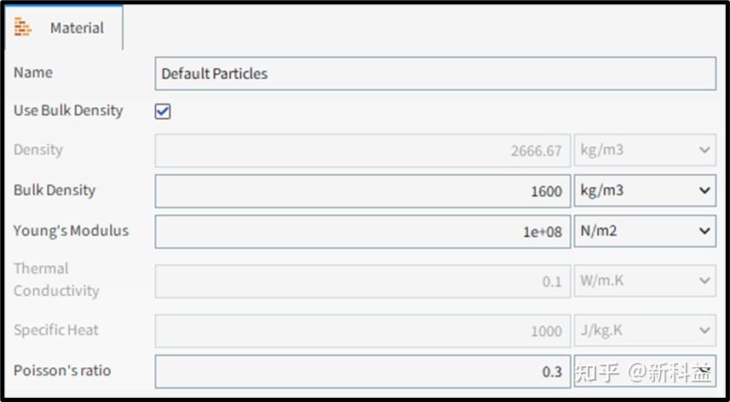Click the Thermal Conductivity value field
This screenshot has width=730, height=402.
pyautogui.click(x=362, y=280)
